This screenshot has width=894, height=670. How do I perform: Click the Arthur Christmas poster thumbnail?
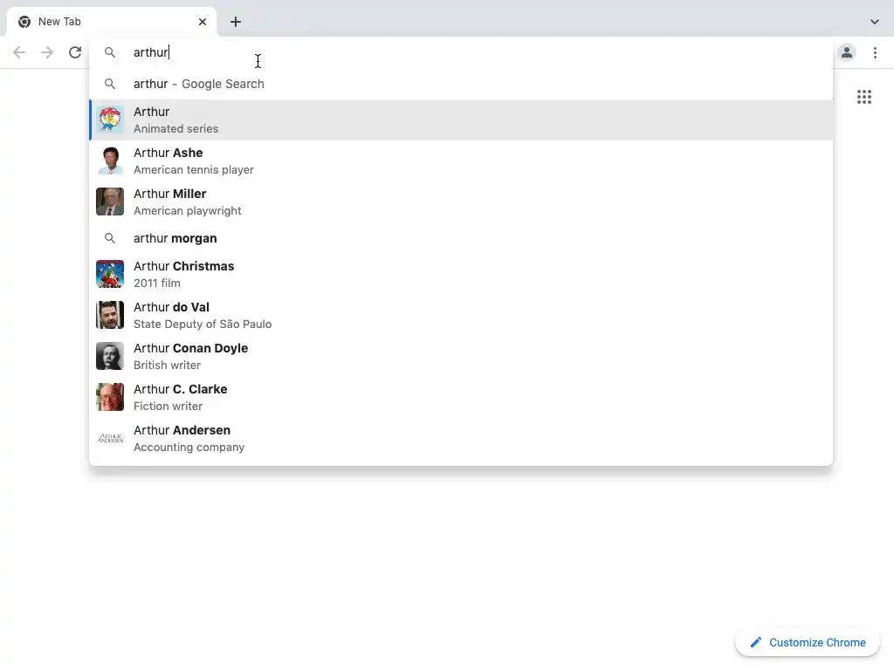[110, 274]
